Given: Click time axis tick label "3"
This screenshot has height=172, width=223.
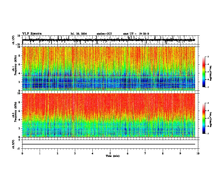Looking at the screenshot, I should (x=75, y=153).
